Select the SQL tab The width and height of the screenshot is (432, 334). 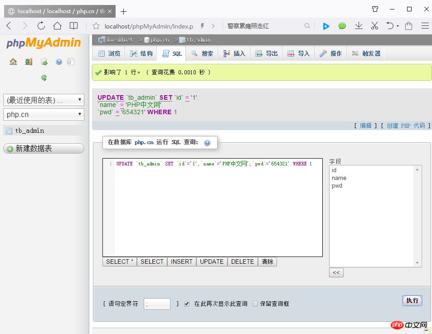(x=172, y=53)
